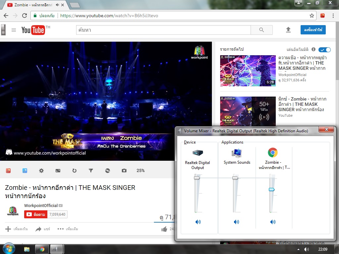
Task: Click the Chrome icon in Volume Mixer
Action: pos(273,153)
